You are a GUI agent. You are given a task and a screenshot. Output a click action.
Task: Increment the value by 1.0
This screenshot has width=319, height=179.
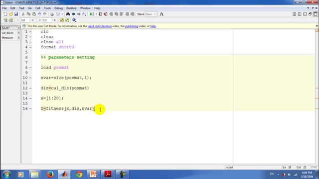[32, 20]
